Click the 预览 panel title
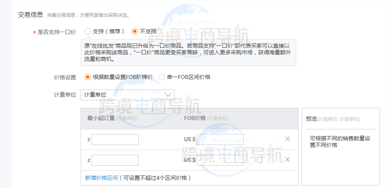This screenshot has height=188, width=387. click(311, 119)
